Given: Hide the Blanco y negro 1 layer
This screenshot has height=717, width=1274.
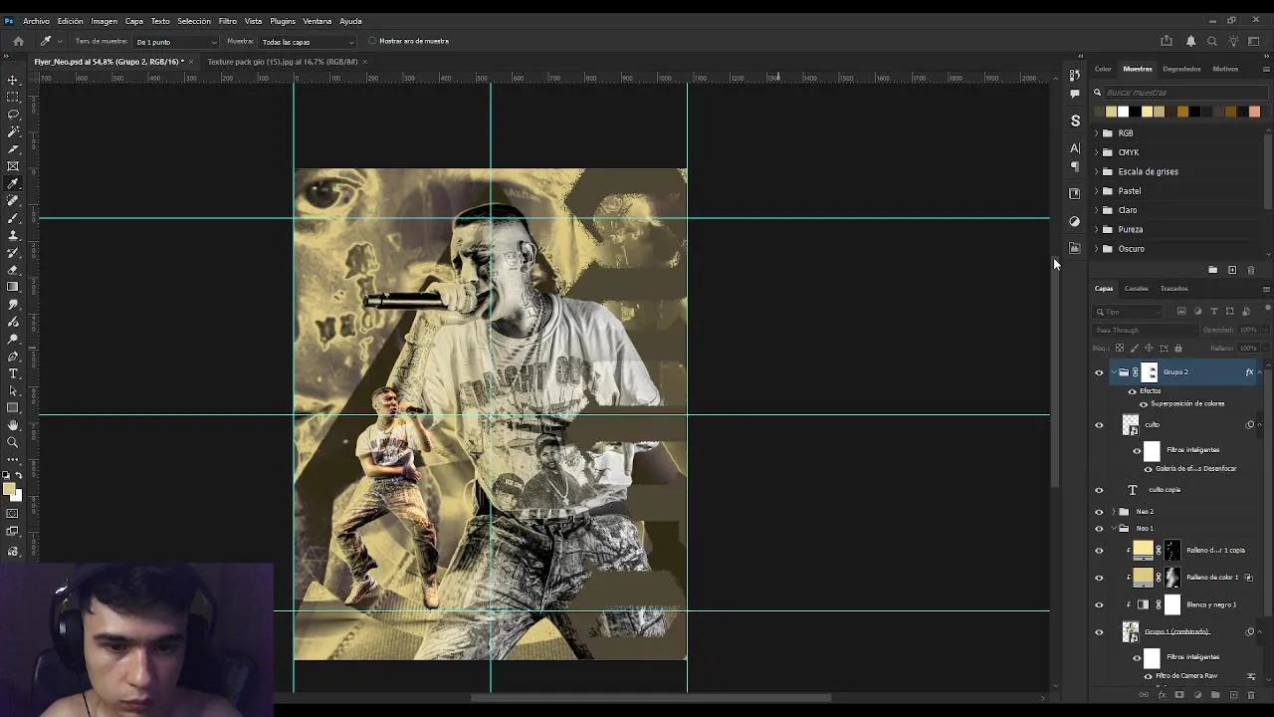Looking at the screenshot, I should (1099, 604).
